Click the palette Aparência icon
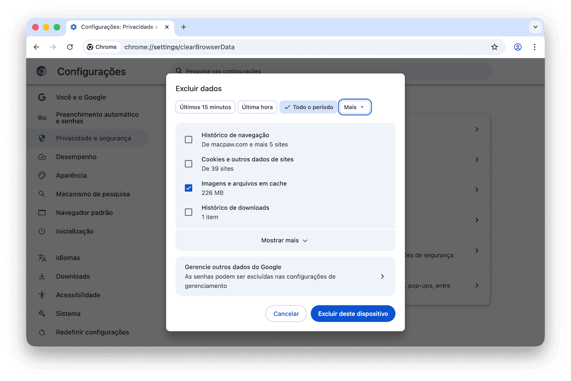The image size is (571, 381). 42,176
